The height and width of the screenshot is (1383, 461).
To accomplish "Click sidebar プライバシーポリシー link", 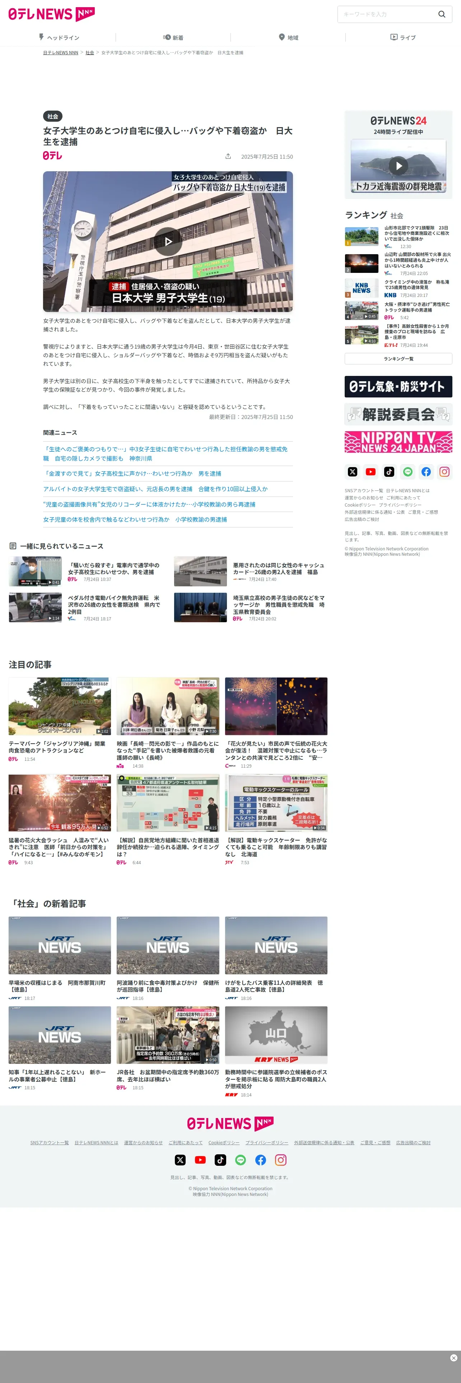I will 400,505.
